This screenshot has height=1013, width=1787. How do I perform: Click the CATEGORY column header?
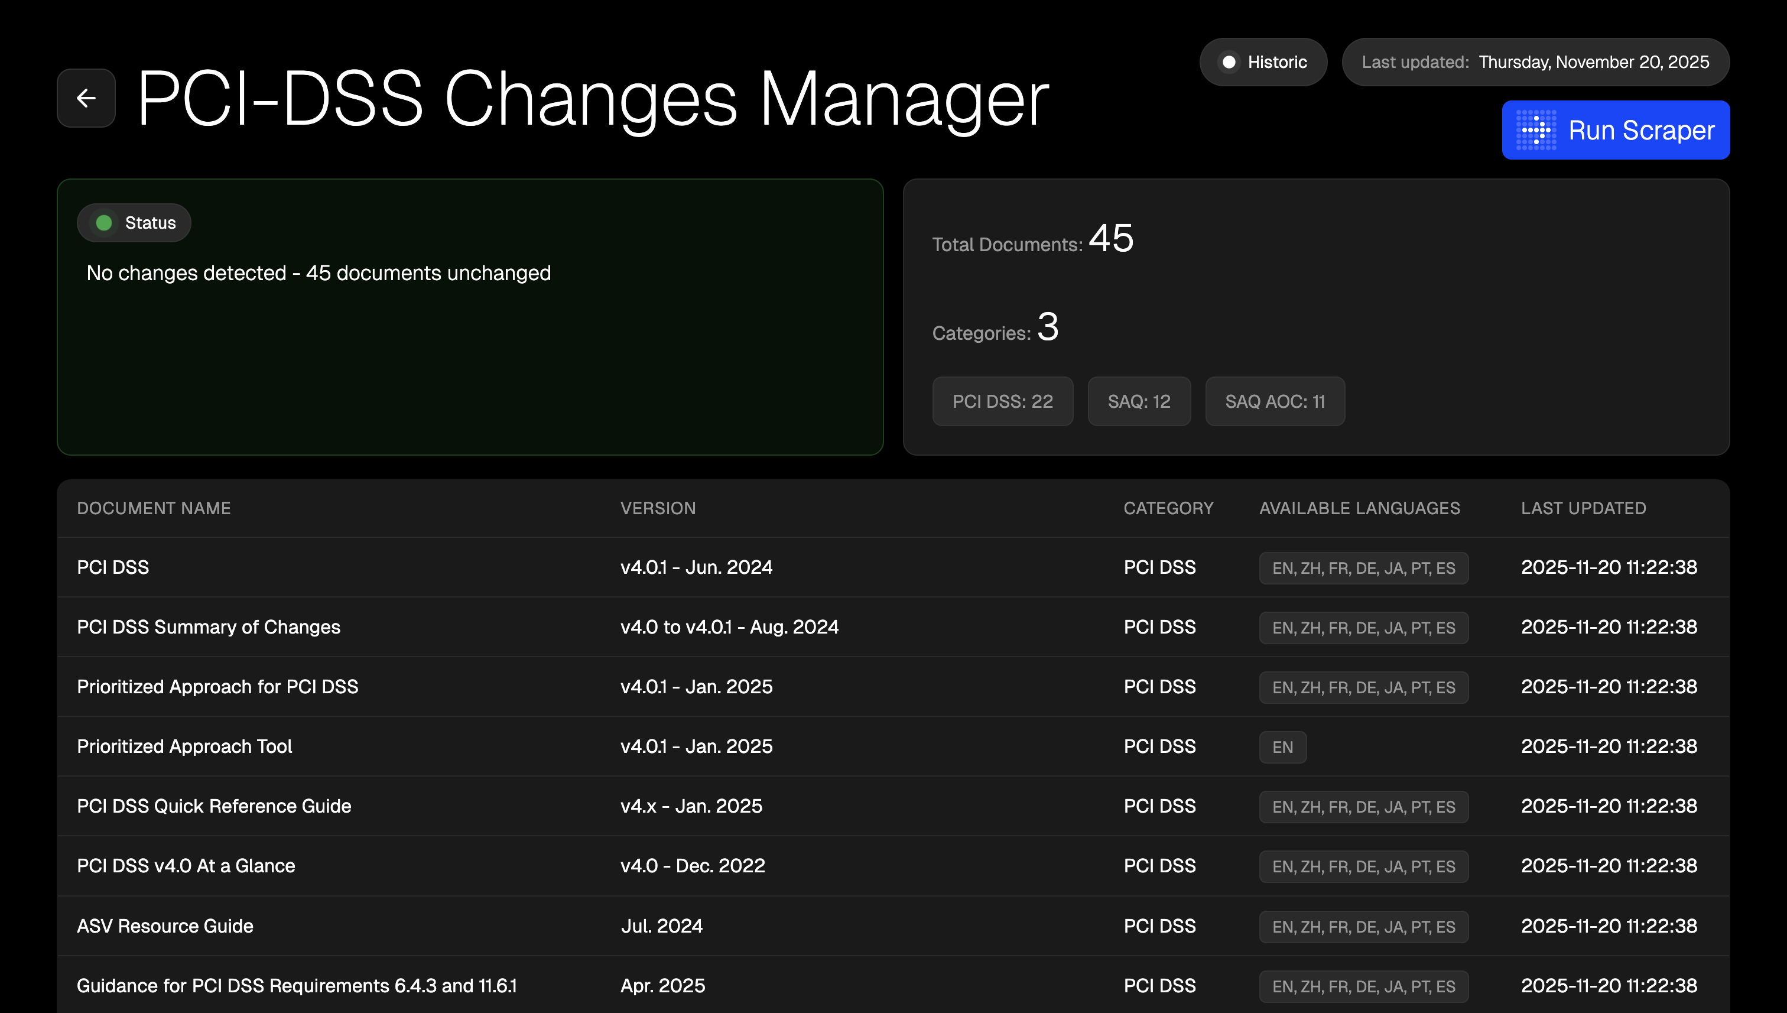(x=1169, y=508)
